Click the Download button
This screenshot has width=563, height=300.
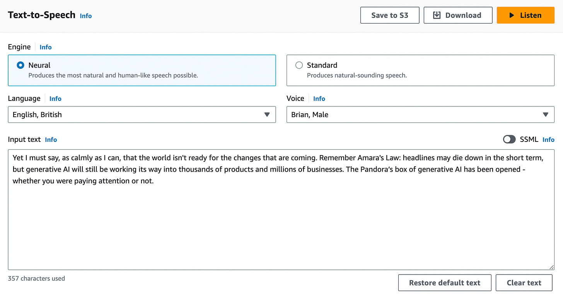[x=458, y=15]
